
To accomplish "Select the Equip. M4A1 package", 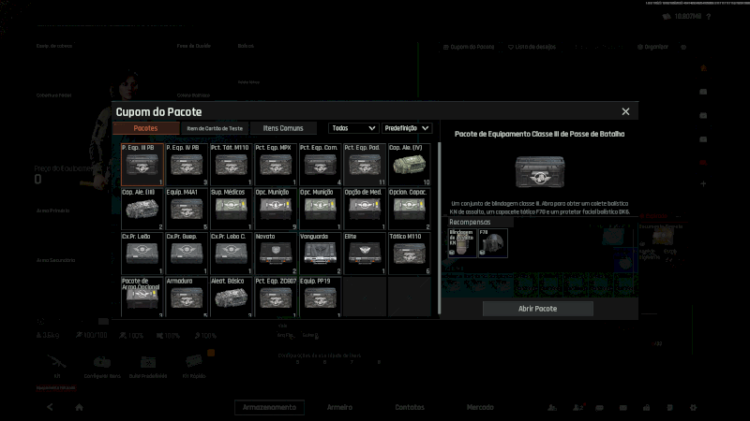I will pyautogui.click(x=187, y=209).
